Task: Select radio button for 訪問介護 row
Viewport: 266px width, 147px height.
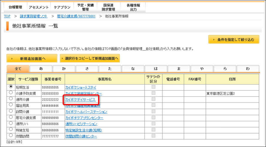Action: [11, 111]
